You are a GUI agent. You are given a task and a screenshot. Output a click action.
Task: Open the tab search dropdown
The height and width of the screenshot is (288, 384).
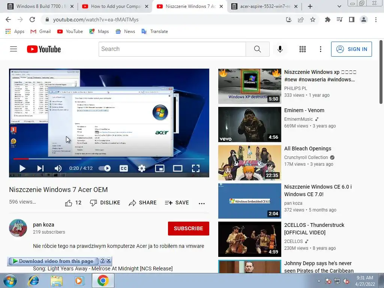tap(339, 6)
